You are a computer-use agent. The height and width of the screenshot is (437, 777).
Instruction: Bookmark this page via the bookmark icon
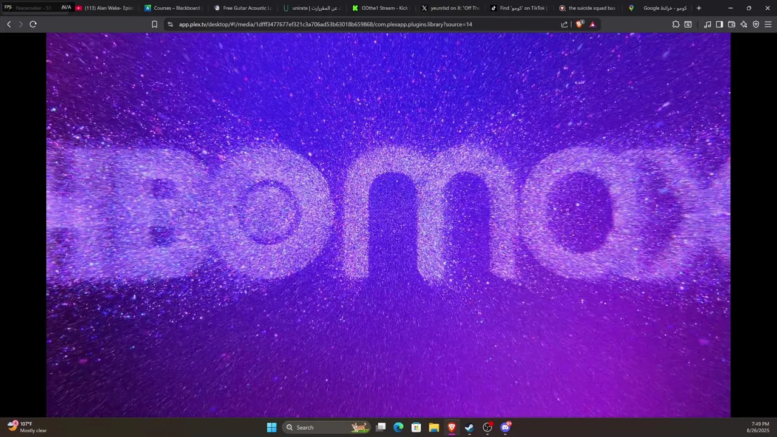coord(154,24)
